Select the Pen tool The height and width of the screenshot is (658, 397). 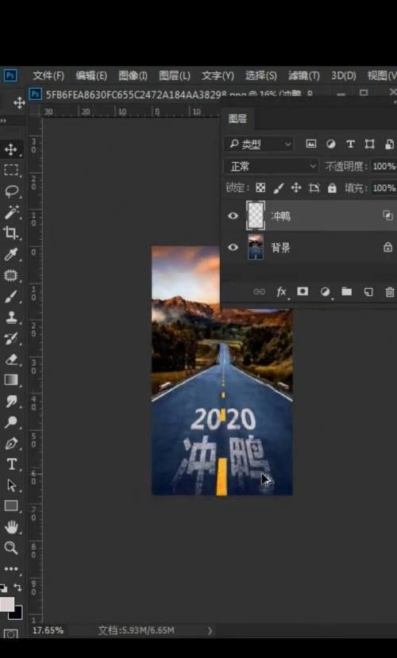(11, 443)
